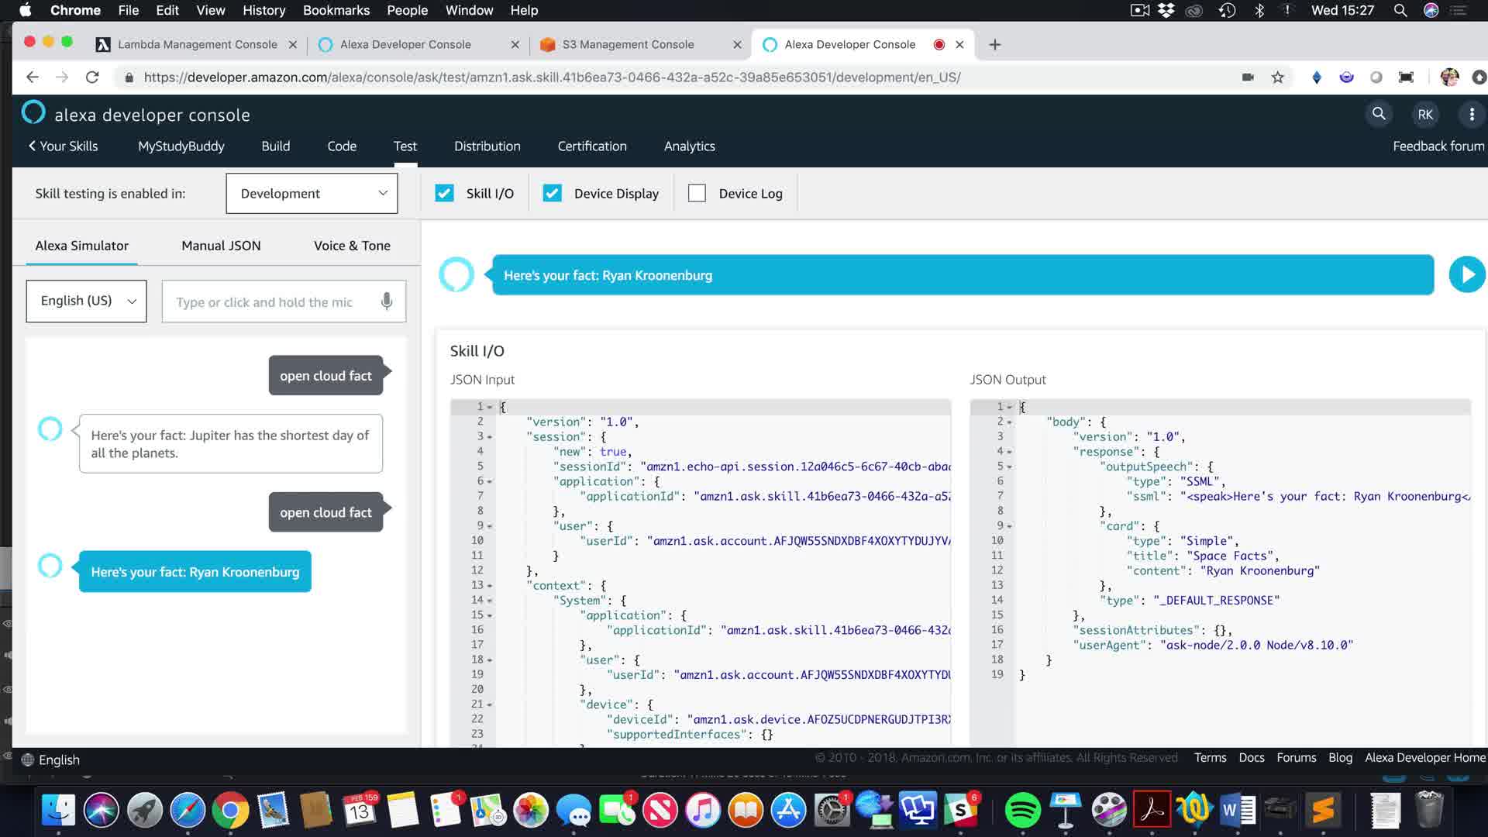
Task: Click the RK user profile avatar
Action: (x=1424, y=115)
